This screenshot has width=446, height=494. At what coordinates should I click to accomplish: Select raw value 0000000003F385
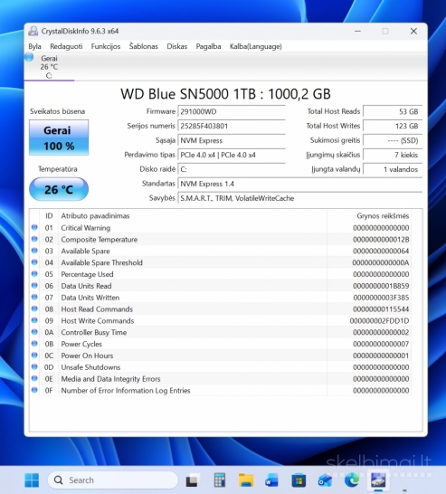coord(381,298)
